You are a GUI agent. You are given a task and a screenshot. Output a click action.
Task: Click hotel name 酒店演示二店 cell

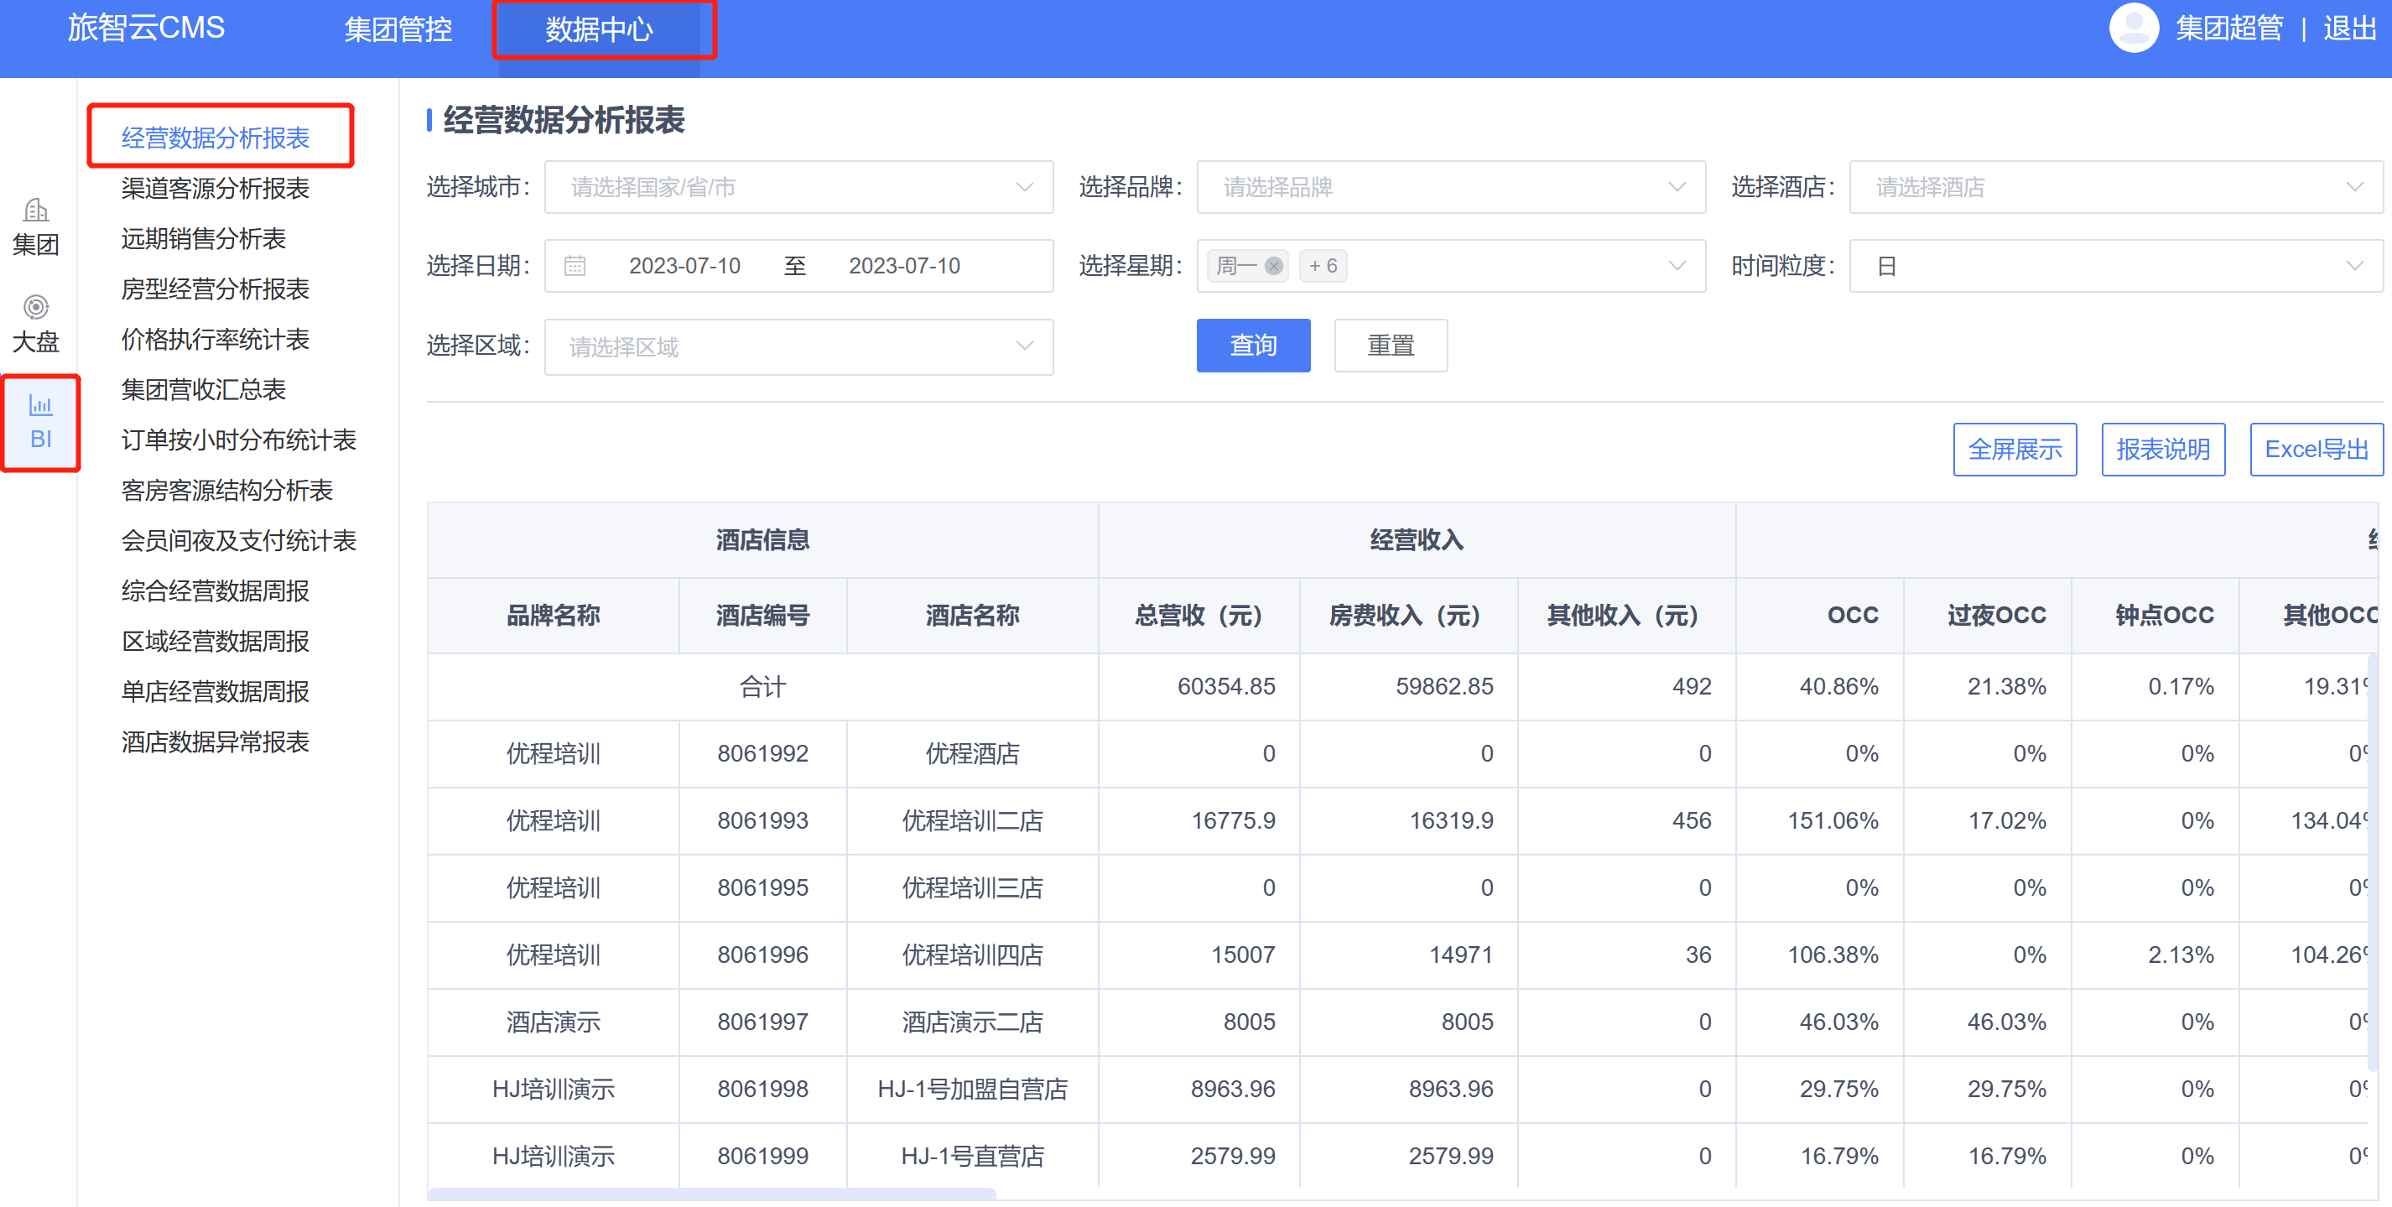pyautogui.click(x=972, y=1022)
